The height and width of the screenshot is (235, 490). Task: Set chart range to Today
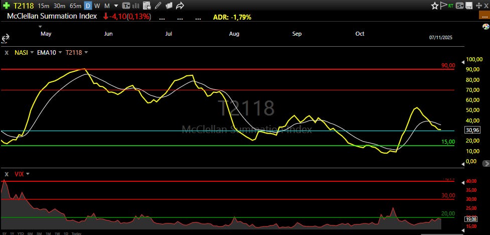pyautogui.click(x=77, y=233)
